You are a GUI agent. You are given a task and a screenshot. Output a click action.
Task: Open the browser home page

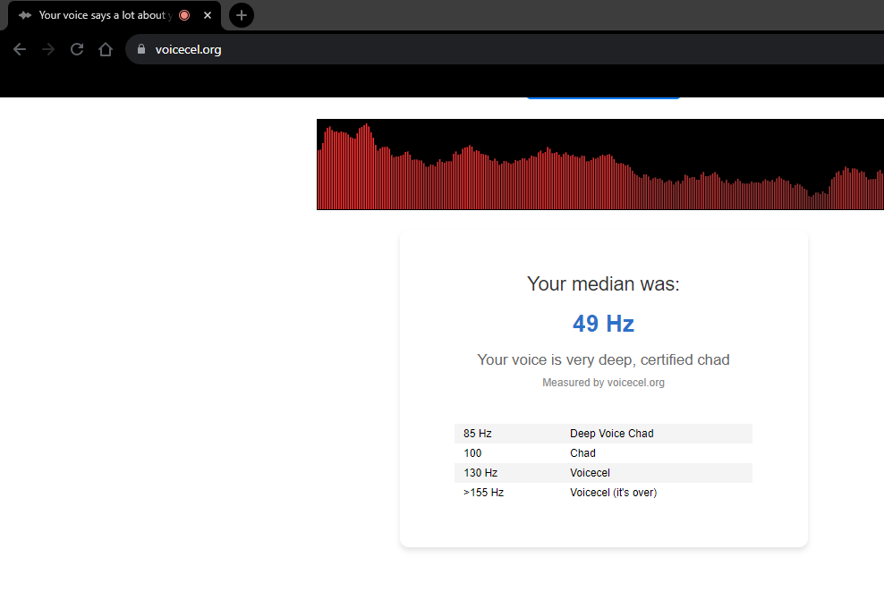(x=105, y=49)
